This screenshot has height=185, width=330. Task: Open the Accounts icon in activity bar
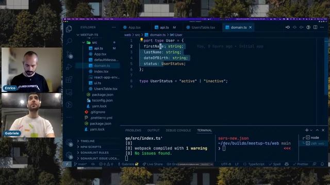coord(69,143)
